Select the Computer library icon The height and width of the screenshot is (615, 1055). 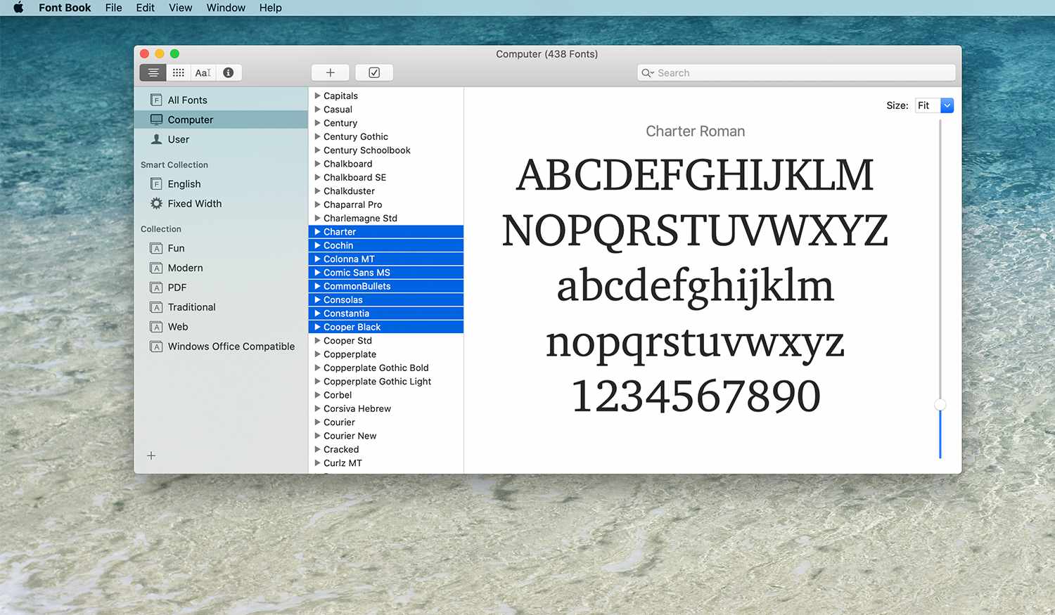point(156,119)
